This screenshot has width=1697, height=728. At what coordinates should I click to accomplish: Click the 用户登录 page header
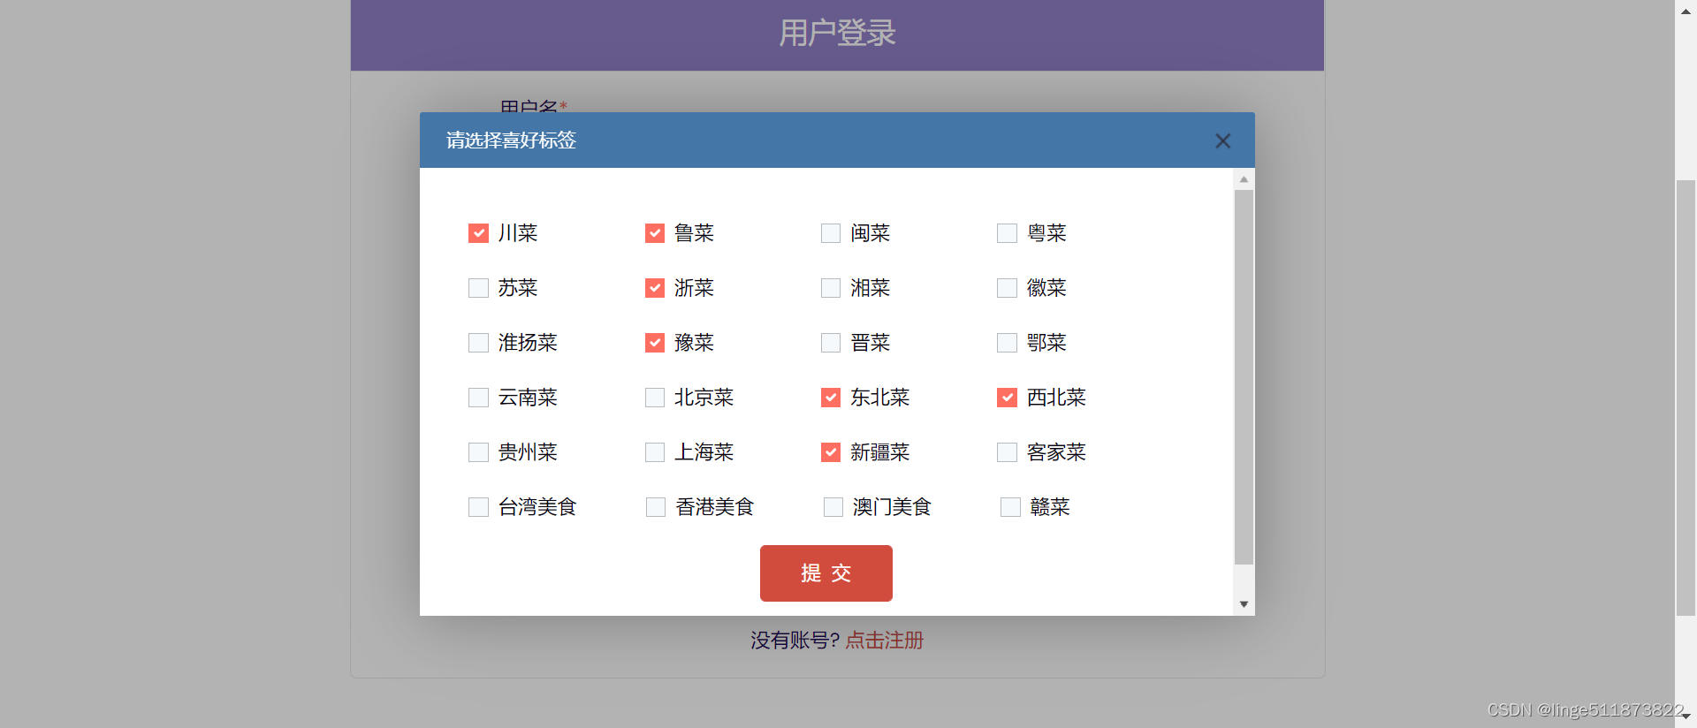click(x=837, y=34)
